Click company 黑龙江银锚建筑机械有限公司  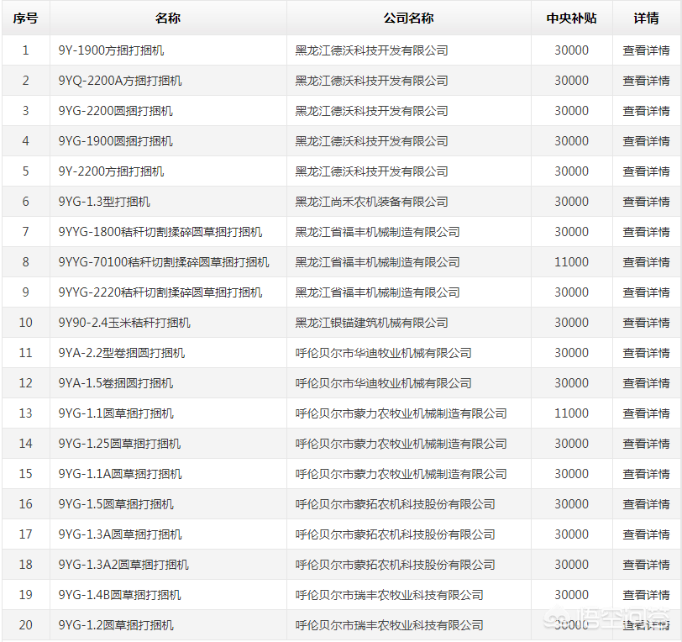pos(371,323)
